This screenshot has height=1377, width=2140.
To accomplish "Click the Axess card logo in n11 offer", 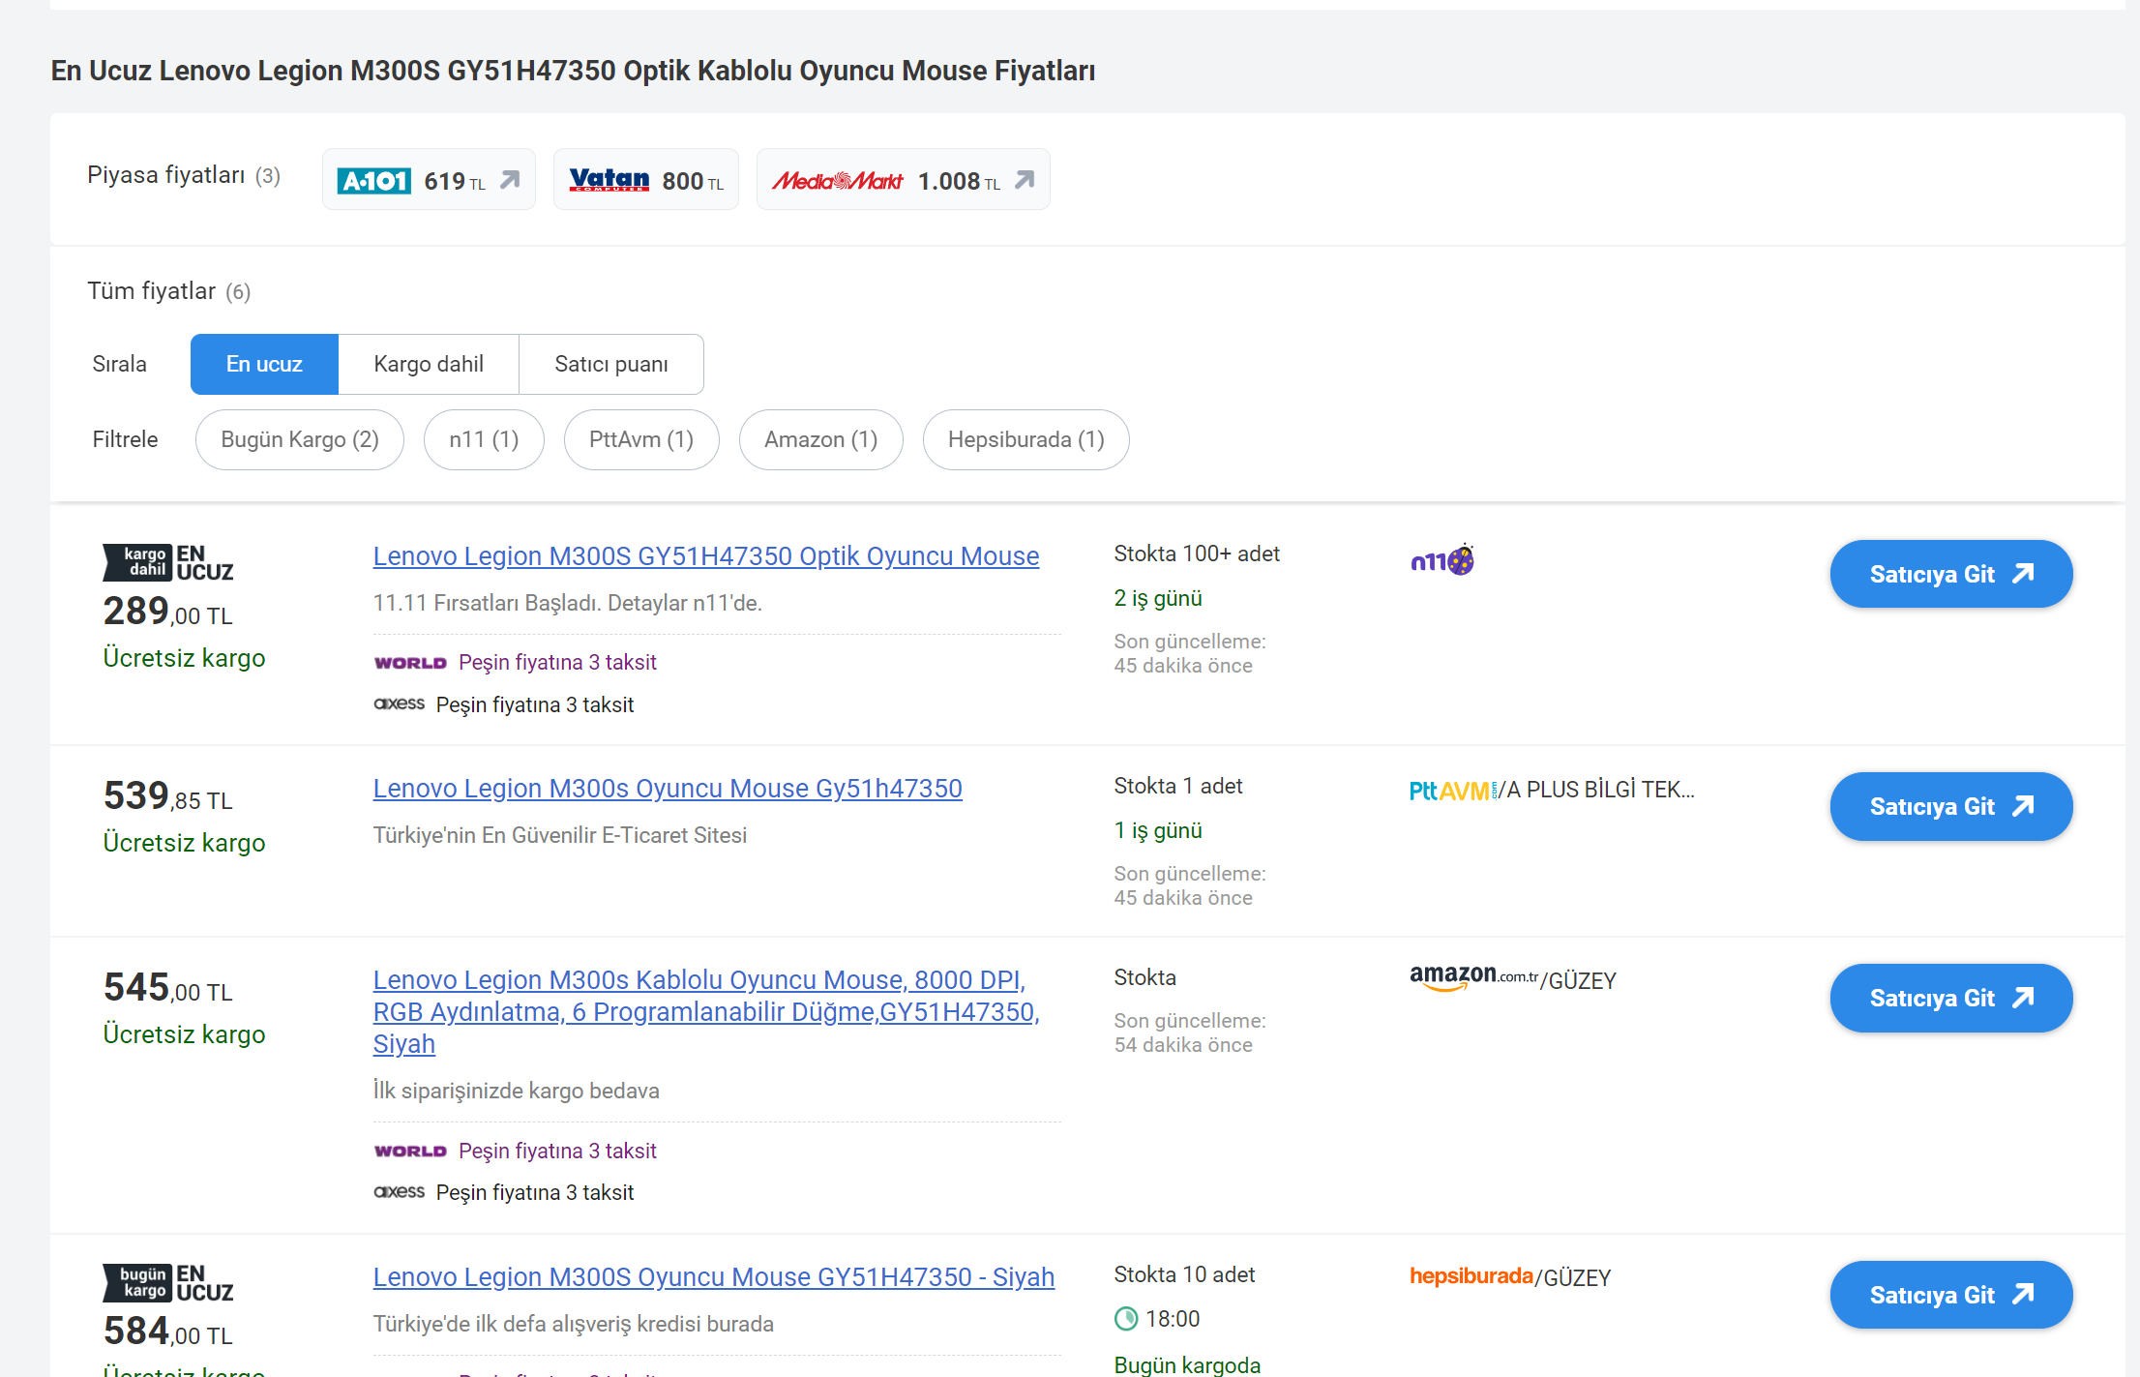I will click(399, 703).
